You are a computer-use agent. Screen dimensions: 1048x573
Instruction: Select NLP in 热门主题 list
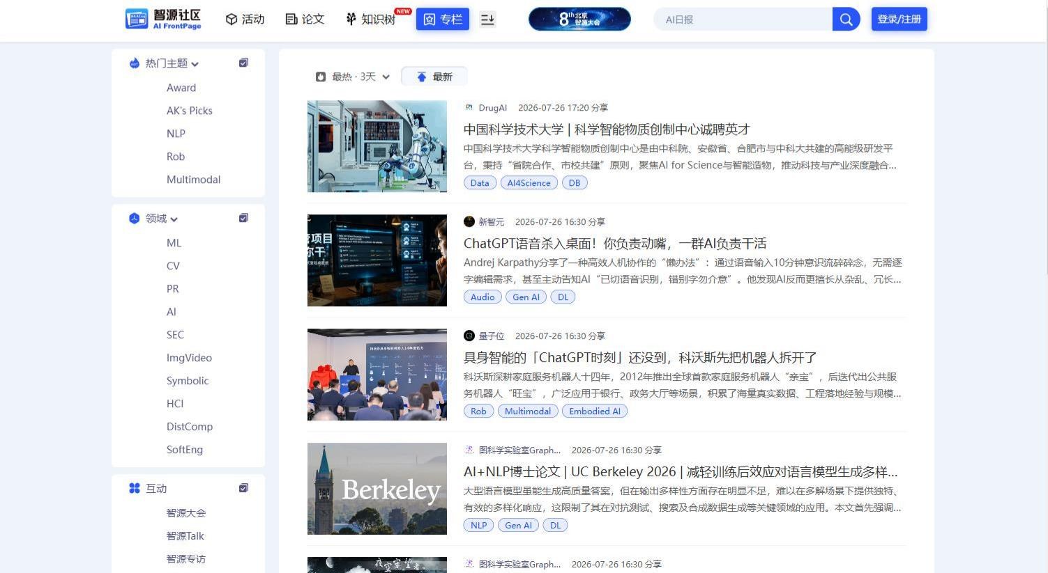176,134
